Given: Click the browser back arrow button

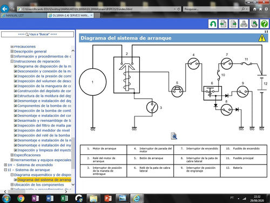Looking at the screenshot, I should click(x=5, y=9).
